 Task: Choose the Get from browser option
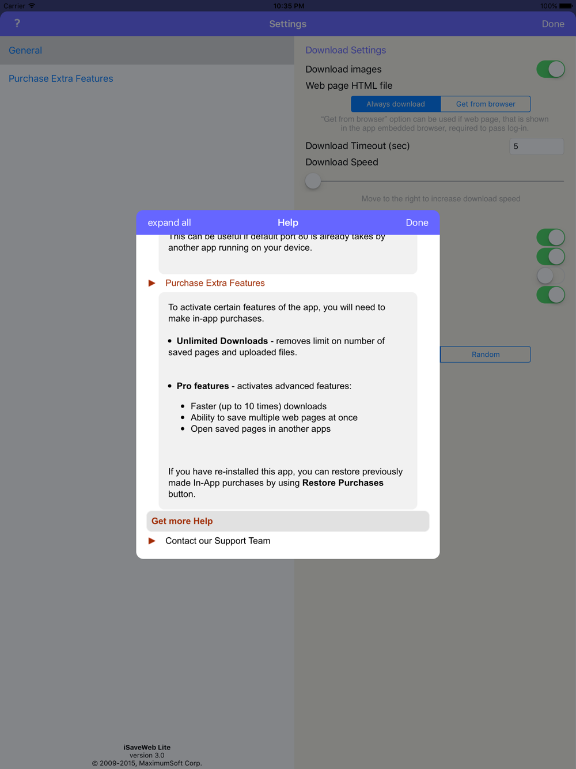click(x=486, y=104)
